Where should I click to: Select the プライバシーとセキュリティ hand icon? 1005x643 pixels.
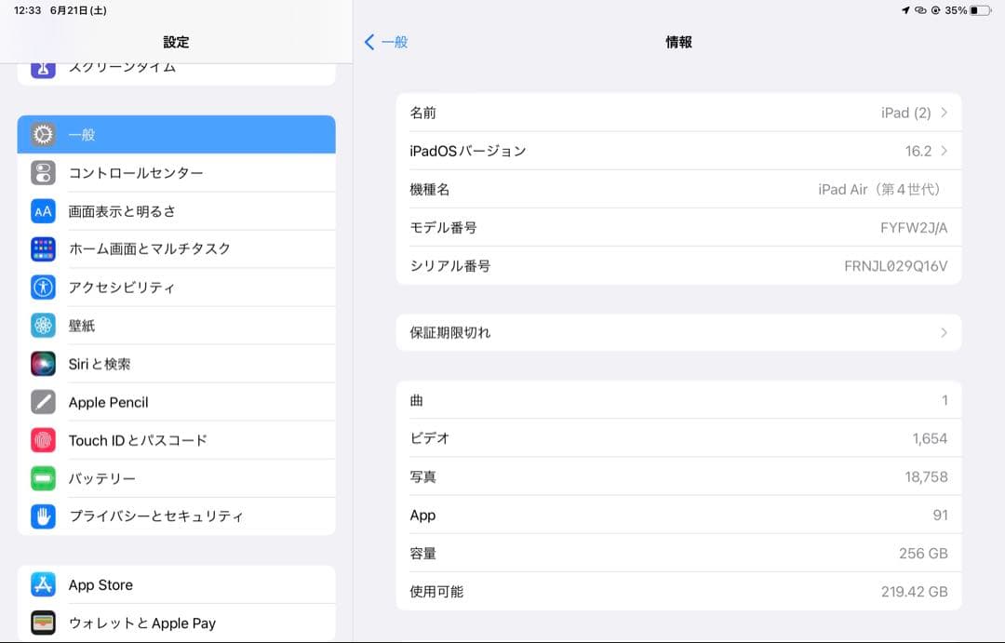(42, 516)
